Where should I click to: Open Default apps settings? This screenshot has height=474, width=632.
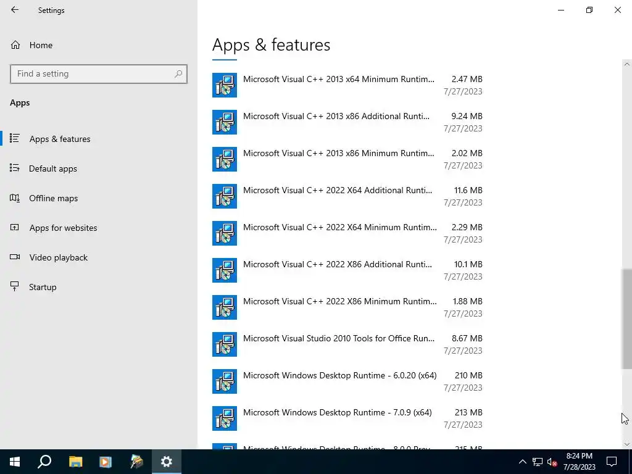[x=99, y=168]
